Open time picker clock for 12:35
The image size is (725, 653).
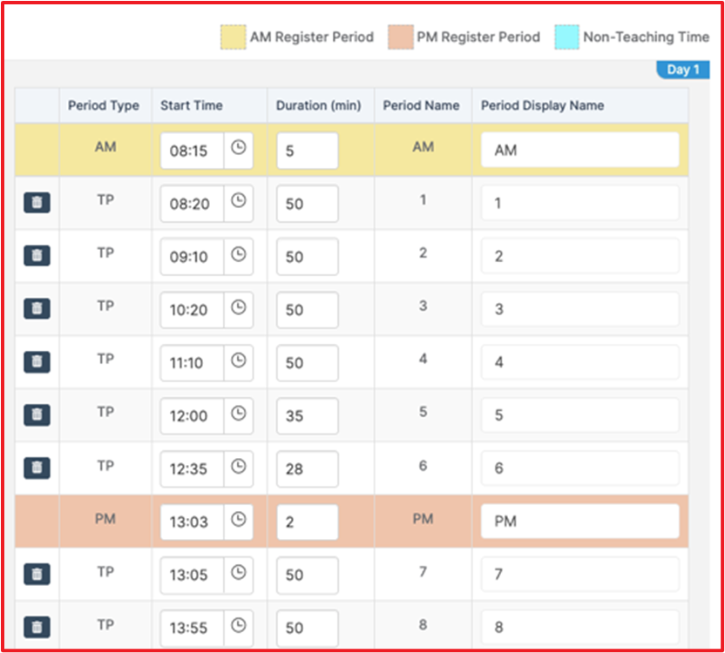pyautogui.click(x=239, y=467)
